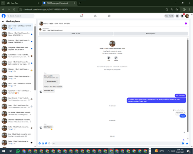Open the Callie conversation
This screenshot has width=193, height=154.
(17, 128)
